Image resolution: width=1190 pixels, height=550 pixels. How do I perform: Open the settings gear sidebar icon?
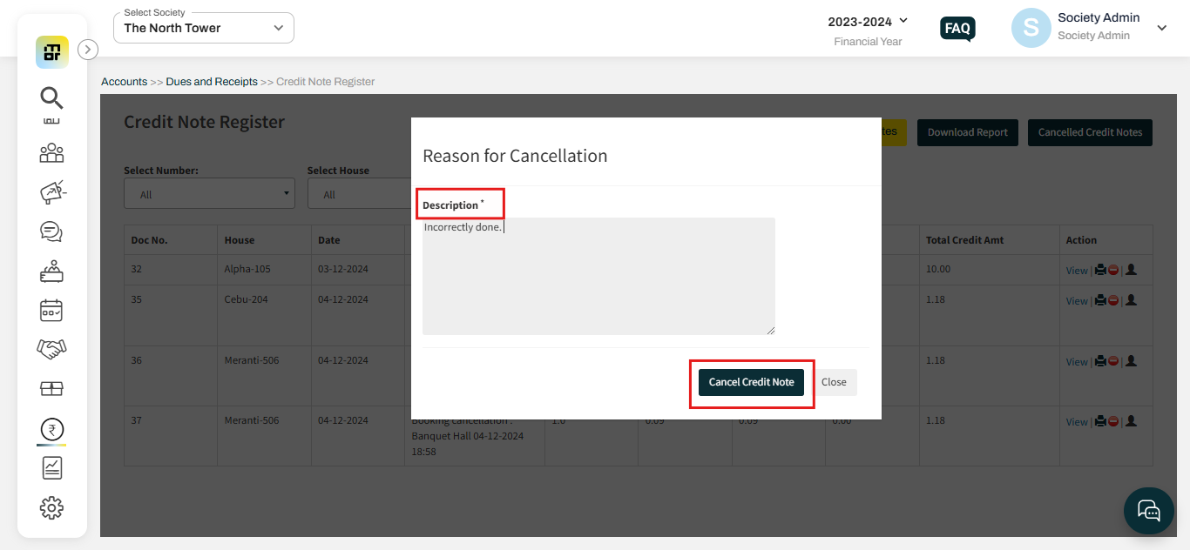click(x=51, y=507)
